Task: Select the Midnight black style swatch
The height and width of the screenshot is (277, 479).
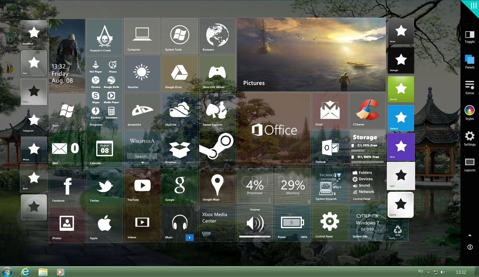Action: click(x=401, y=60)
